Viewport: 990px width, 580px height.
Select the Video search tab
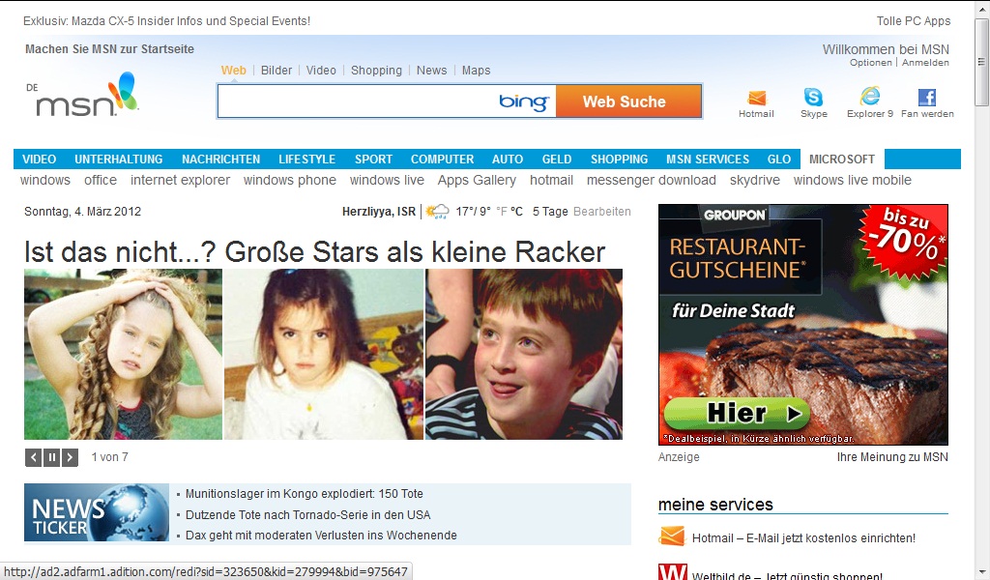point(321,70)
